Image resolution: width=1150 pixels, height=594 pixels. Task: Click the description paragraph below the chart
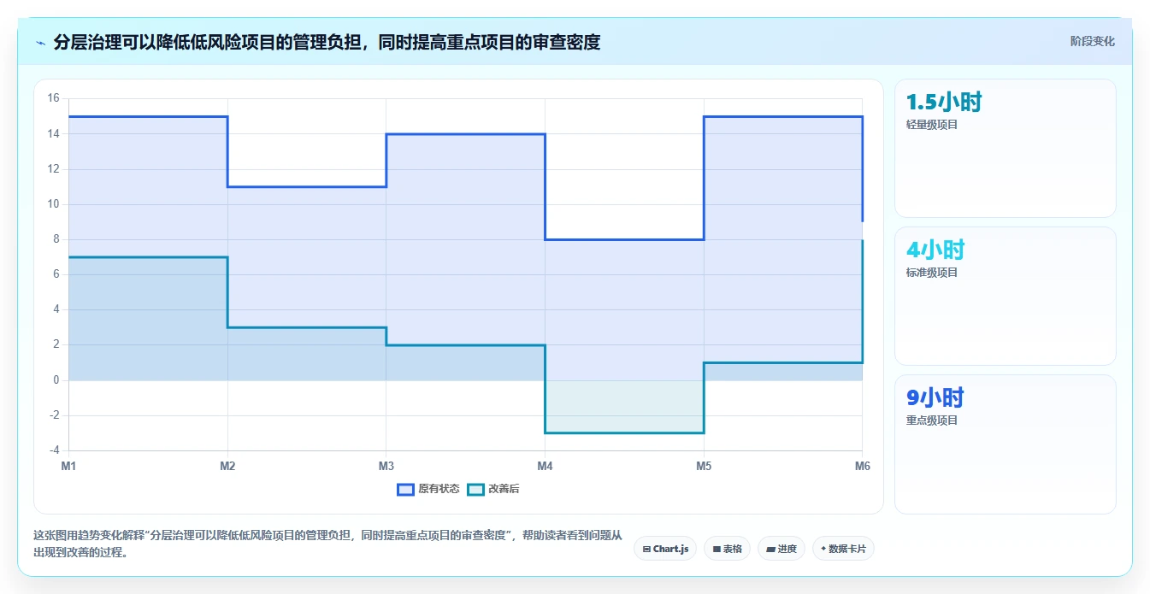[x=327, y=544]
